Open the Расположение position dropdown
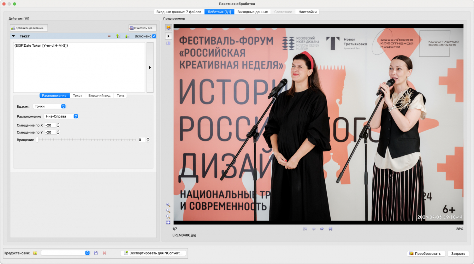 click(61, 116)
